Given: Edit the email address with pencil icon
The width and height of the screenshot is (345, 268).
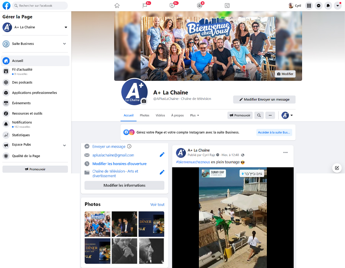Looking at the screenshot, I should coord(162,155).
